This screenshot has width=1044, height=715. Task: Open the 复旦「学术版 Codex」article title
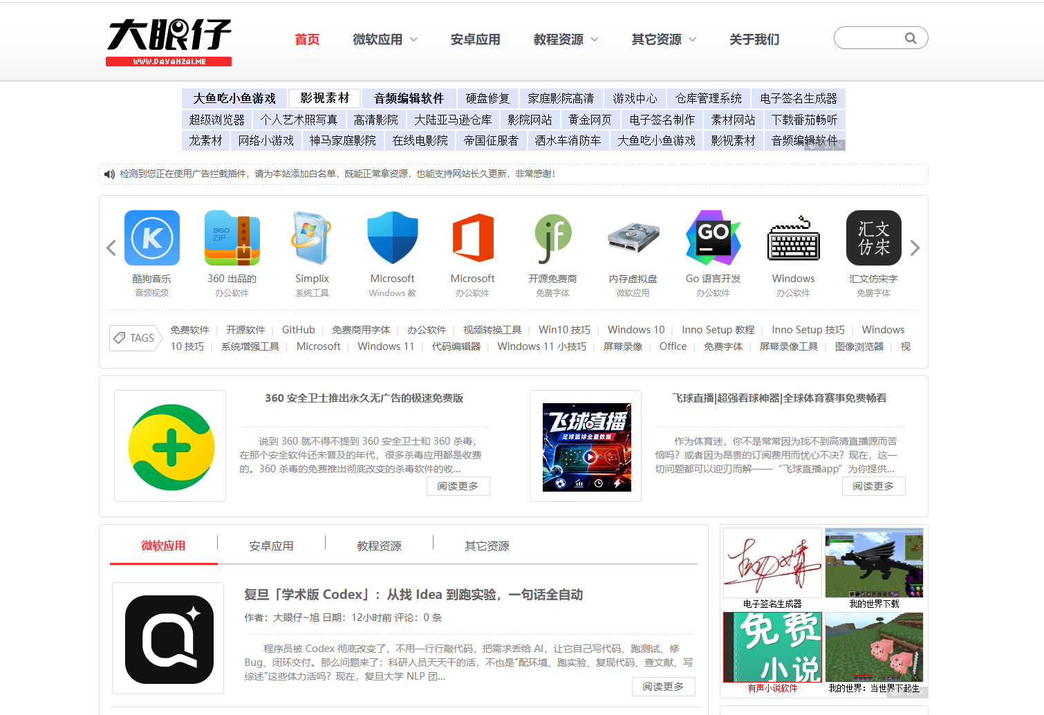(413, 595)
